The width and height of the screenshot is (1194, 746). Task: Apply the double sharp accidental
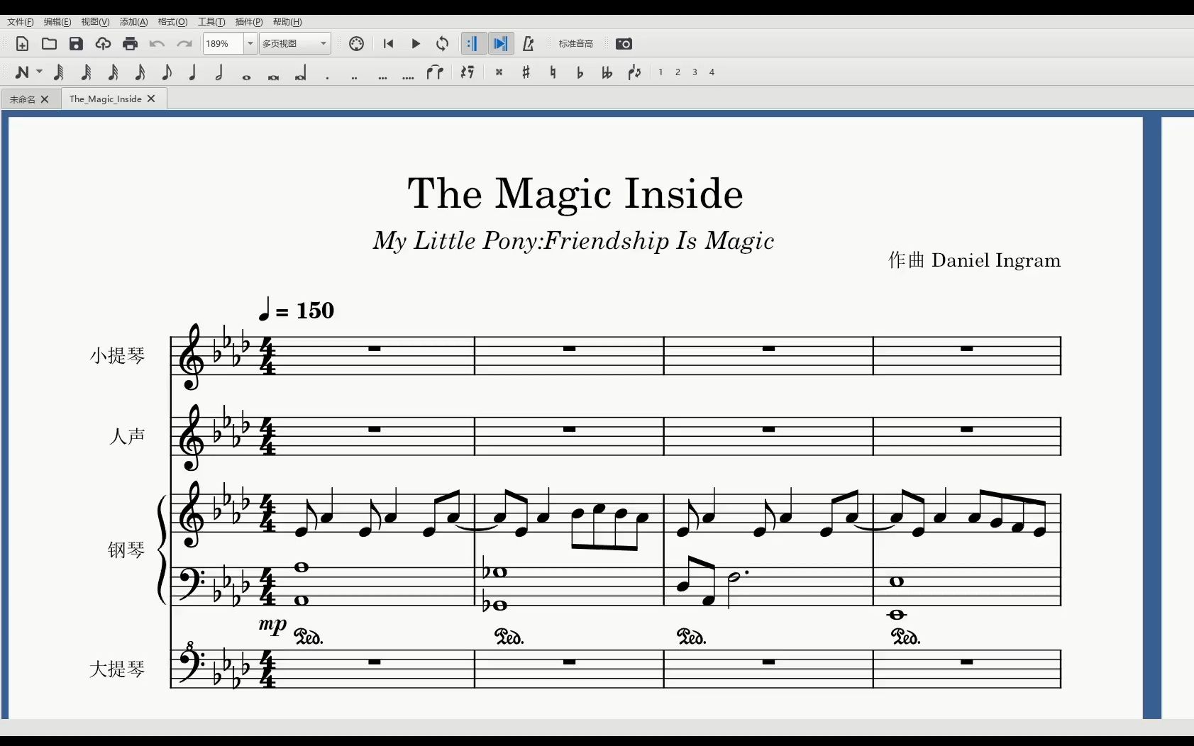[x=499, y=72]
